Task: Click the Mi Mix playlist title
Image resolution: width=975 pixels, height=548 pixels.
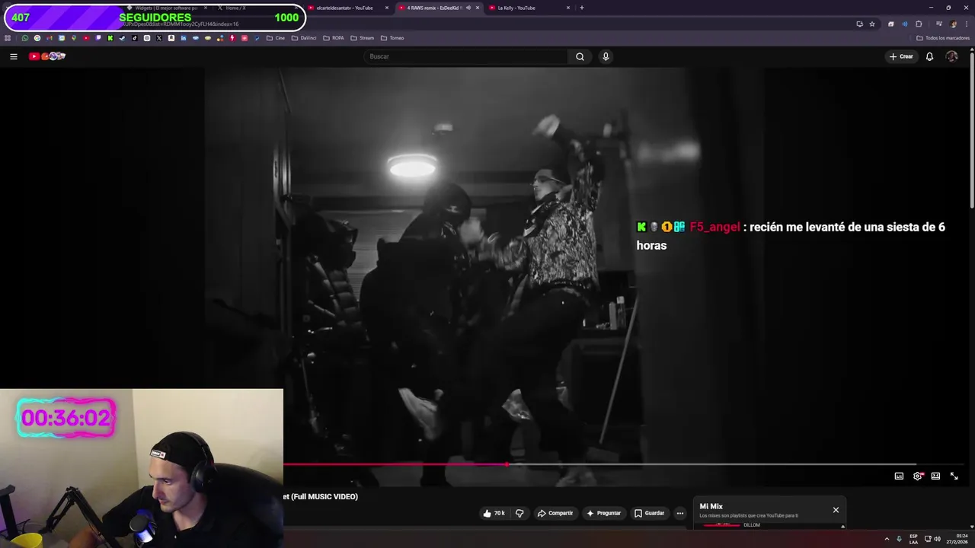Action: tap(711, 506)
